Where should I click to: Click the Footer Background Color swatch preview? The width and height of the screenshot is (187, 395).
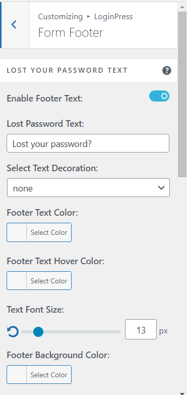pos(17,375)
